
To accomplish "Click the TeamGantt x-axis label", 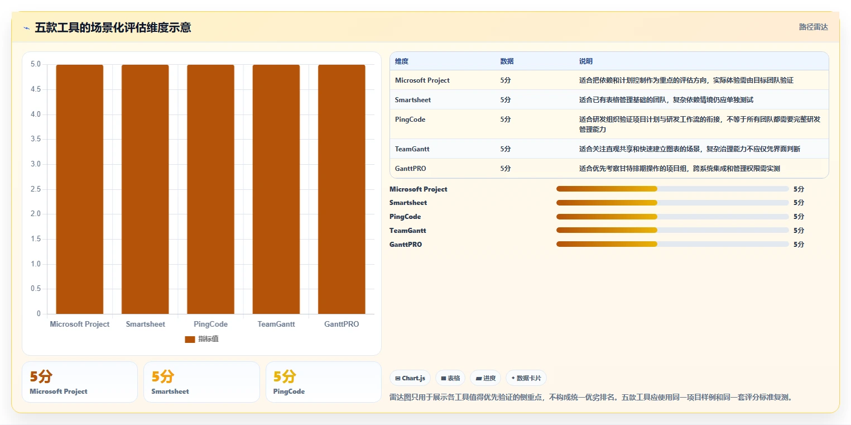I will tap(276, 324).
